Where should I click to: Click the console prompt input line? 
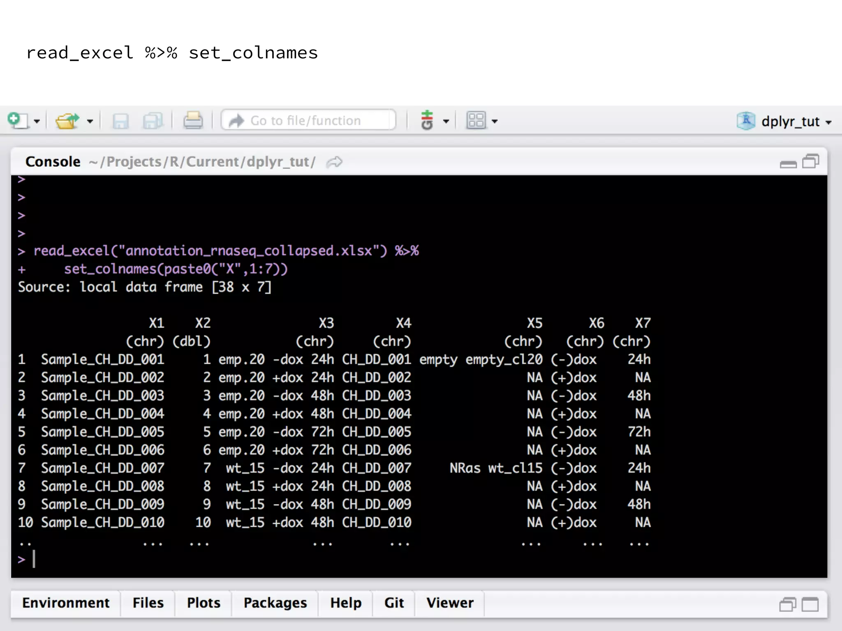tap(419, 559)
